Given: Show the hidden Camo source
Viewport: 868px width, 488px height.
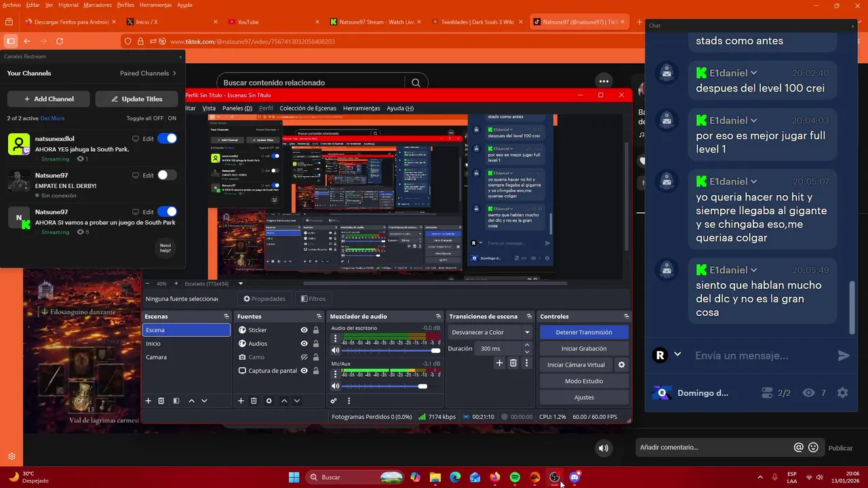Looking at the screenshot, I should (x=304, y=357).
